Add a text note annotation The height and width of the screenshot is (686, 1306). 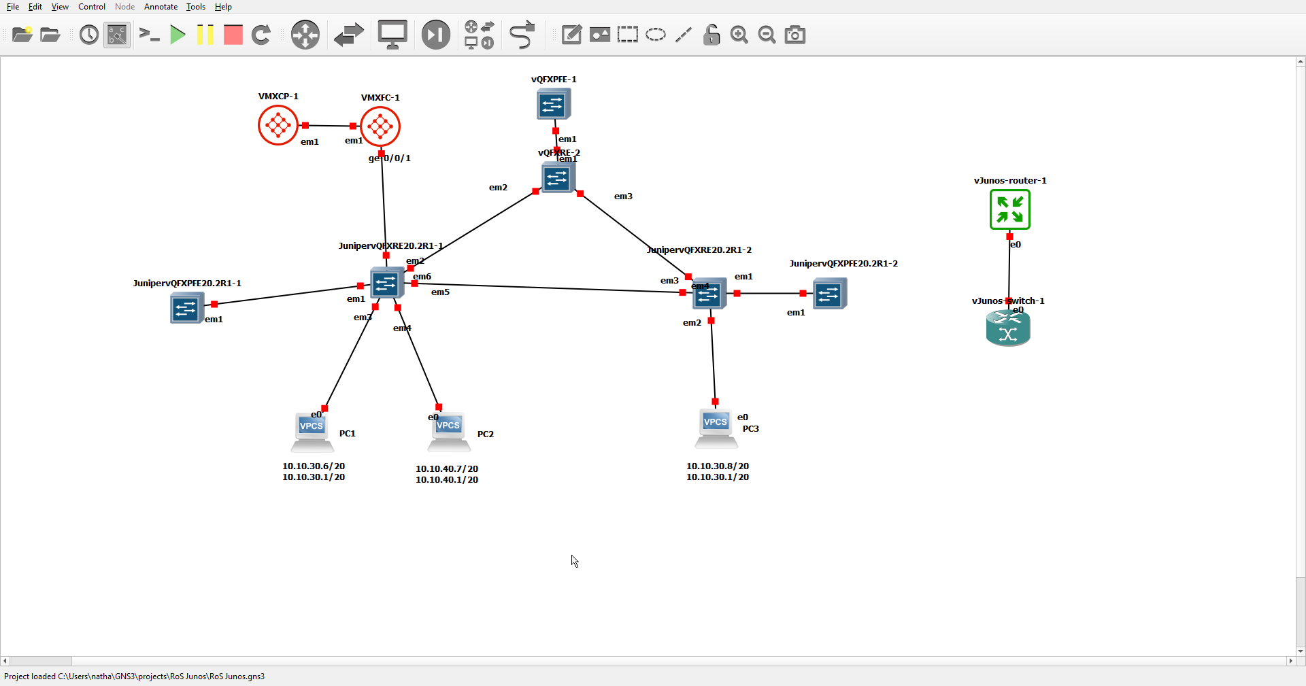tap(571, 35)
